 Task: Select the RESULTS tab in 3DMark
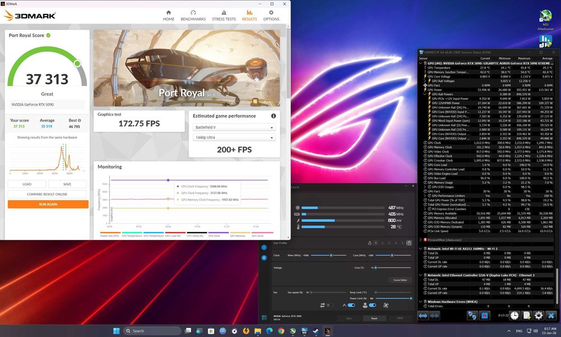pos(250,15)
